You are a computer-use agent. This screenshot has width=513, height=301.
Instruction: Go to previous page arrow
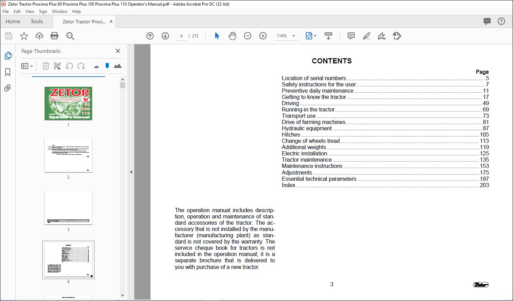point(150,36)
